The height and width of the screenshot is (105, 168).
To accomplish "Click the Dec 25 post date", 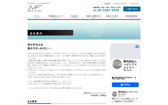I will 121,96.
